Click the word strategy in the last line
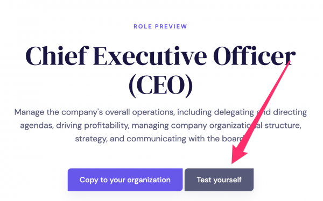323x201 pixels. tap(91, 139)
